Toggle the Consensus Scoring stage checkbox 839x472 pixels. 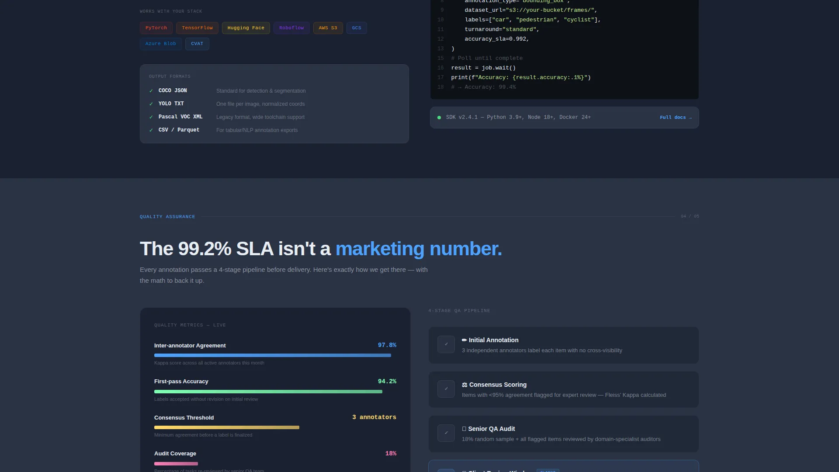point(446,389)
